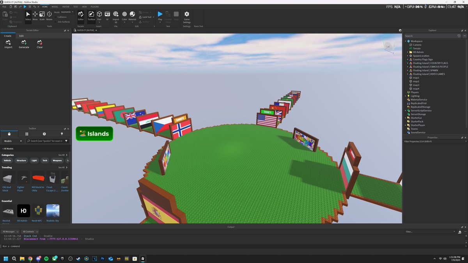
Task: Activate the Scale tool
Action: tap(42, 16)
